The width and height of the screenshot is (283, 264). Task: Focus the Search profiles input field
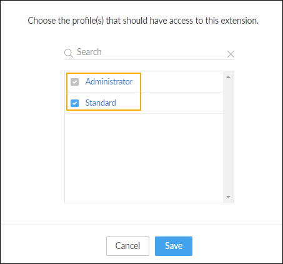tap(152, 52)
